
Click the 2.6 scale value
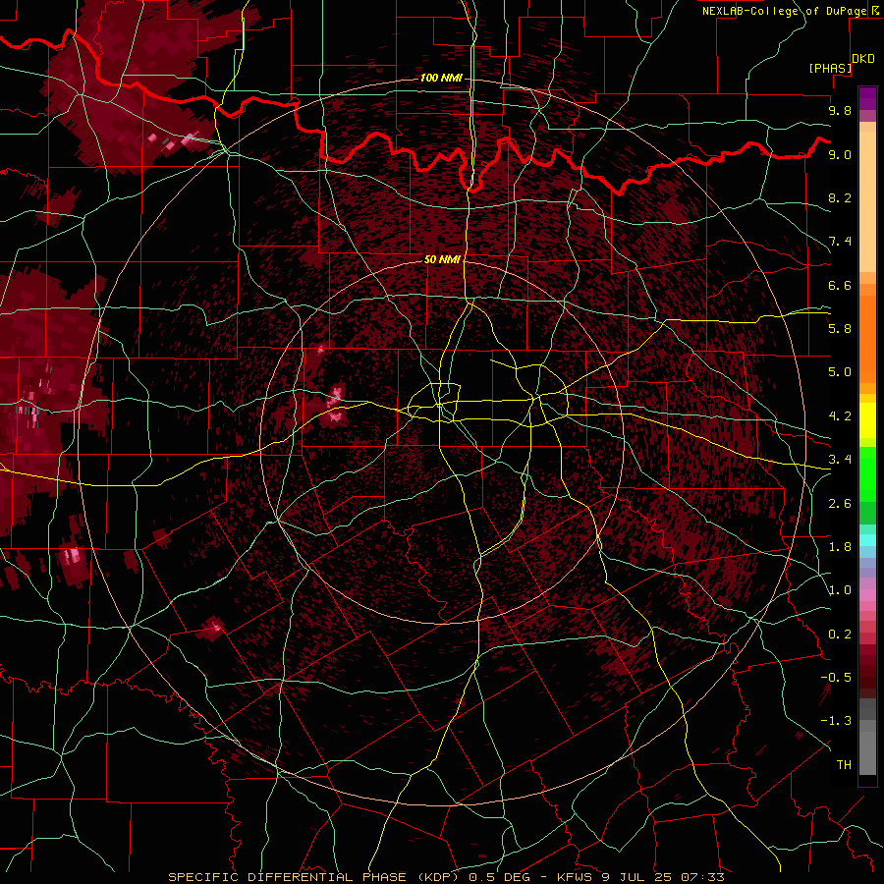[840, 504]
